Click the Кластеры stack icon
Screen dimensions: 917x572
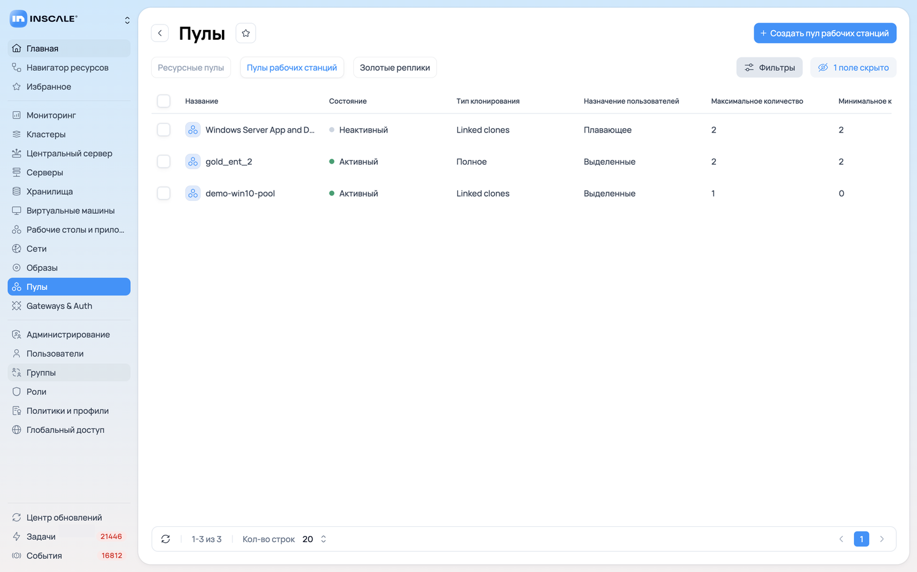coord(17,134)
